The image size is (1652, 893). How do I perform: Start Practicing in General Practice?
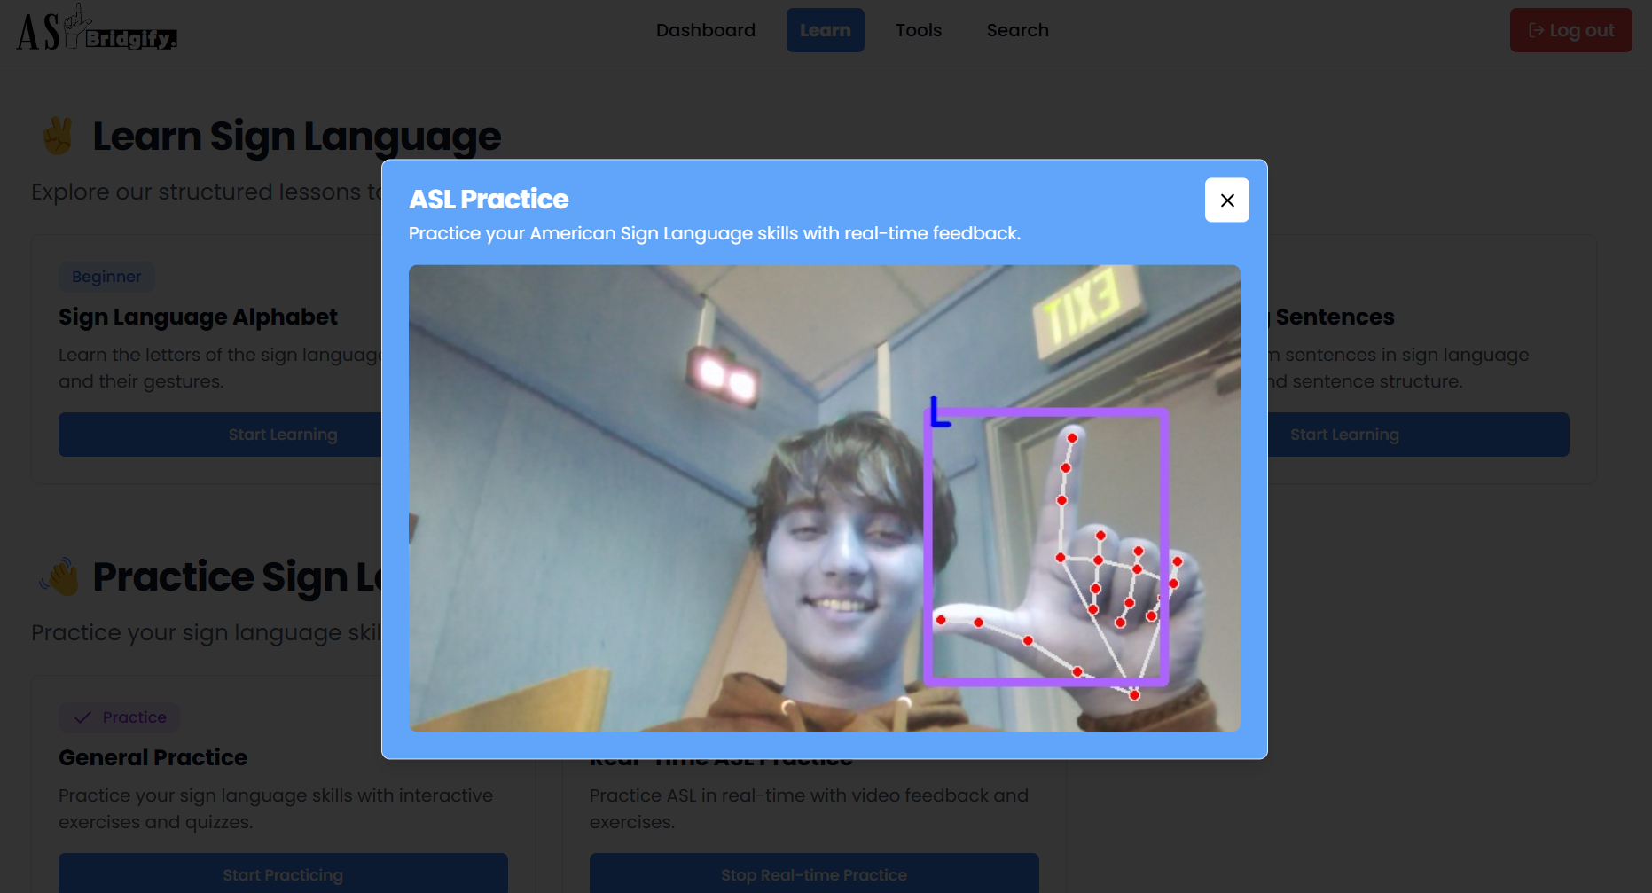283,873
